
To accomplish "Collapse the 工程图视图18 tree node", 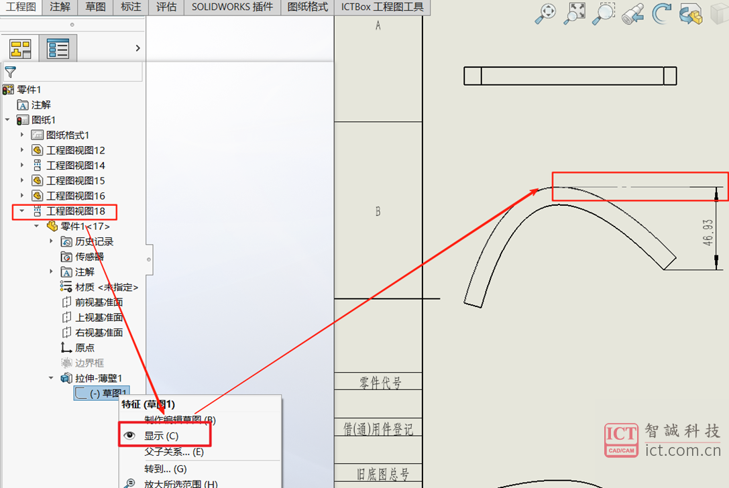I will pos(22,211).
